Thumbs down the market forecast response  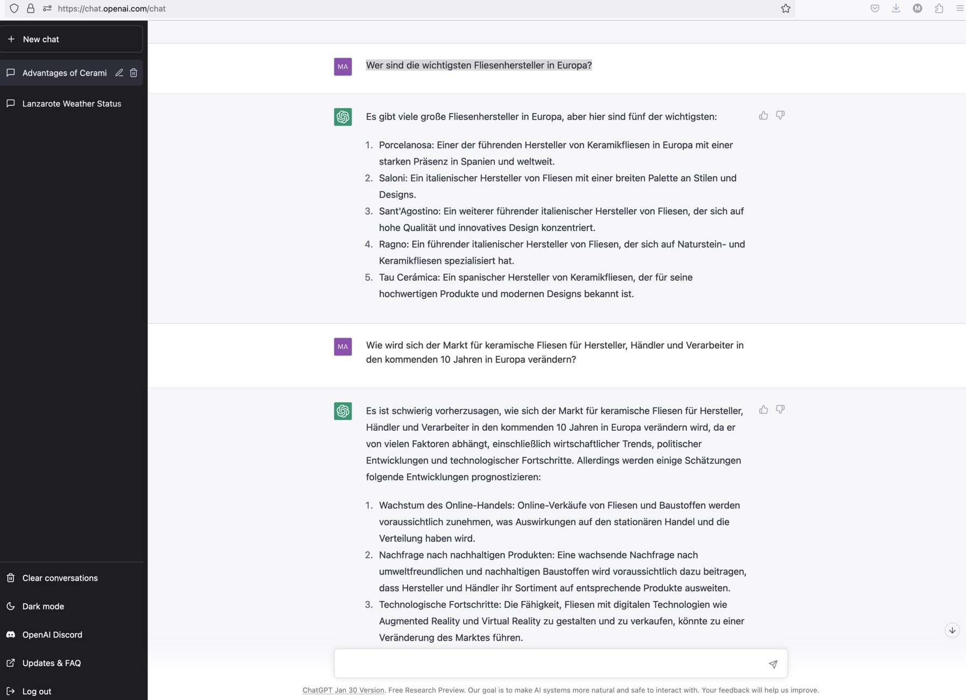(x=780, y=410)
